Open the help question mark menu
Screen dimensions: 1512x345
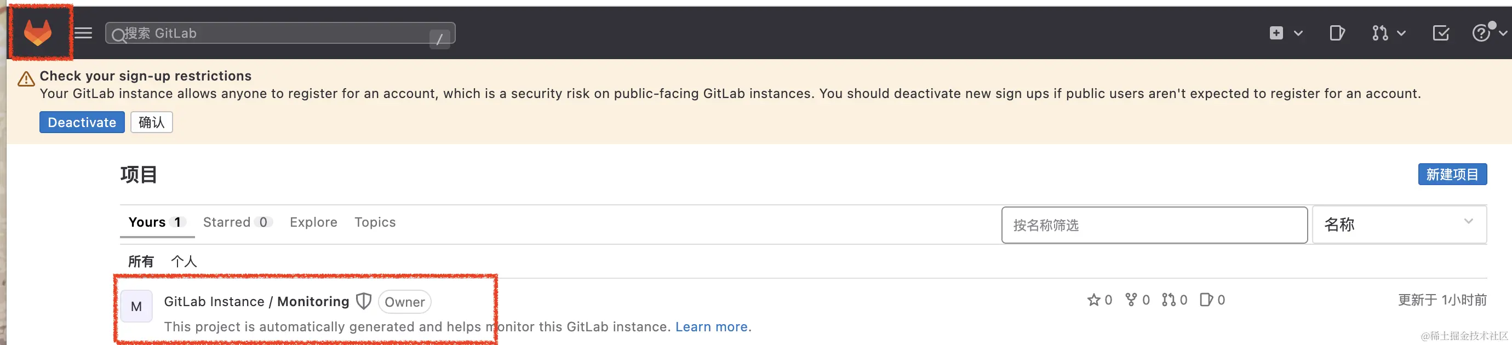pyautogui.click(x=1481, y=33)
